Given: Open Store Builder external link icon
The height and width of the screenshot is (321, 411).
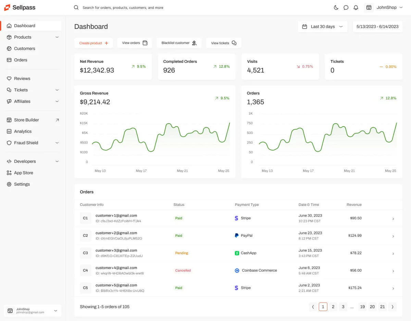Looking at the screenshot, I should tap(57, 120).
